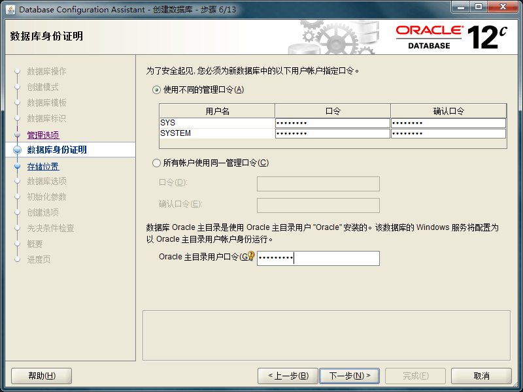Select 使用不同的管理口令 radio button
Screen dimensions: 523x392
point(156,90)
